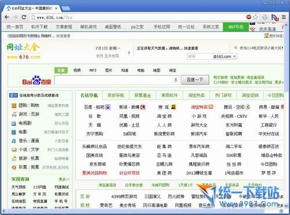Viewport: 290px width, 215px height.
Task: Click the Baidu logo
Action: (37, 80)
